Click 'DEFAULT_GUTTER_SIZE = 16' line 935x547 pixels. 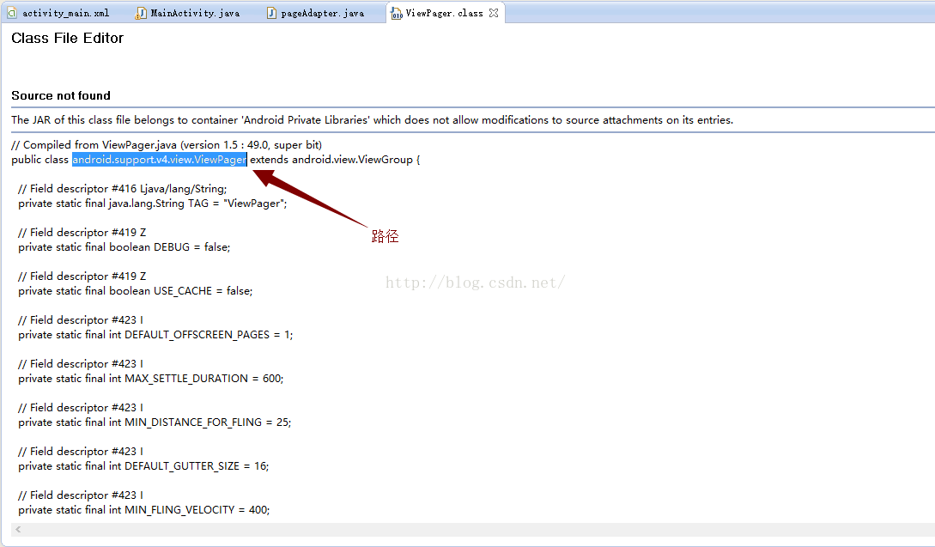(143, 466)
